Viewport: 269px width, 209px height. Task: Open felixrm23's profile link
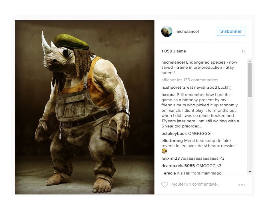click(x=170, y=158)
